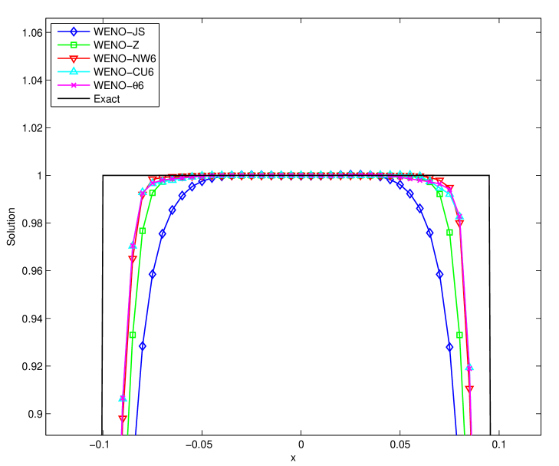Image resolution: width=559 pixels, height=466 pixels.
Task: Click x-axis tick label -0.1
Action: [100, 445]
